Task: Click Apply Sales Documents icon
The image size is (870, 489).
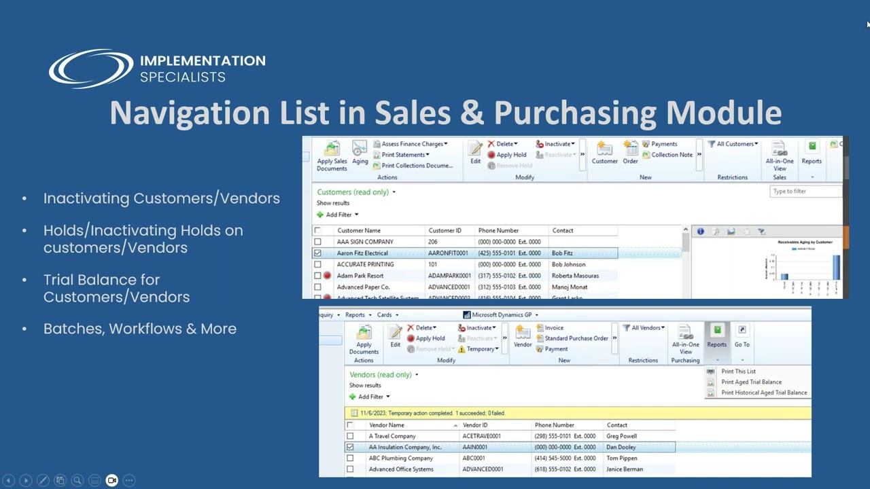Action: pos(332,156)
